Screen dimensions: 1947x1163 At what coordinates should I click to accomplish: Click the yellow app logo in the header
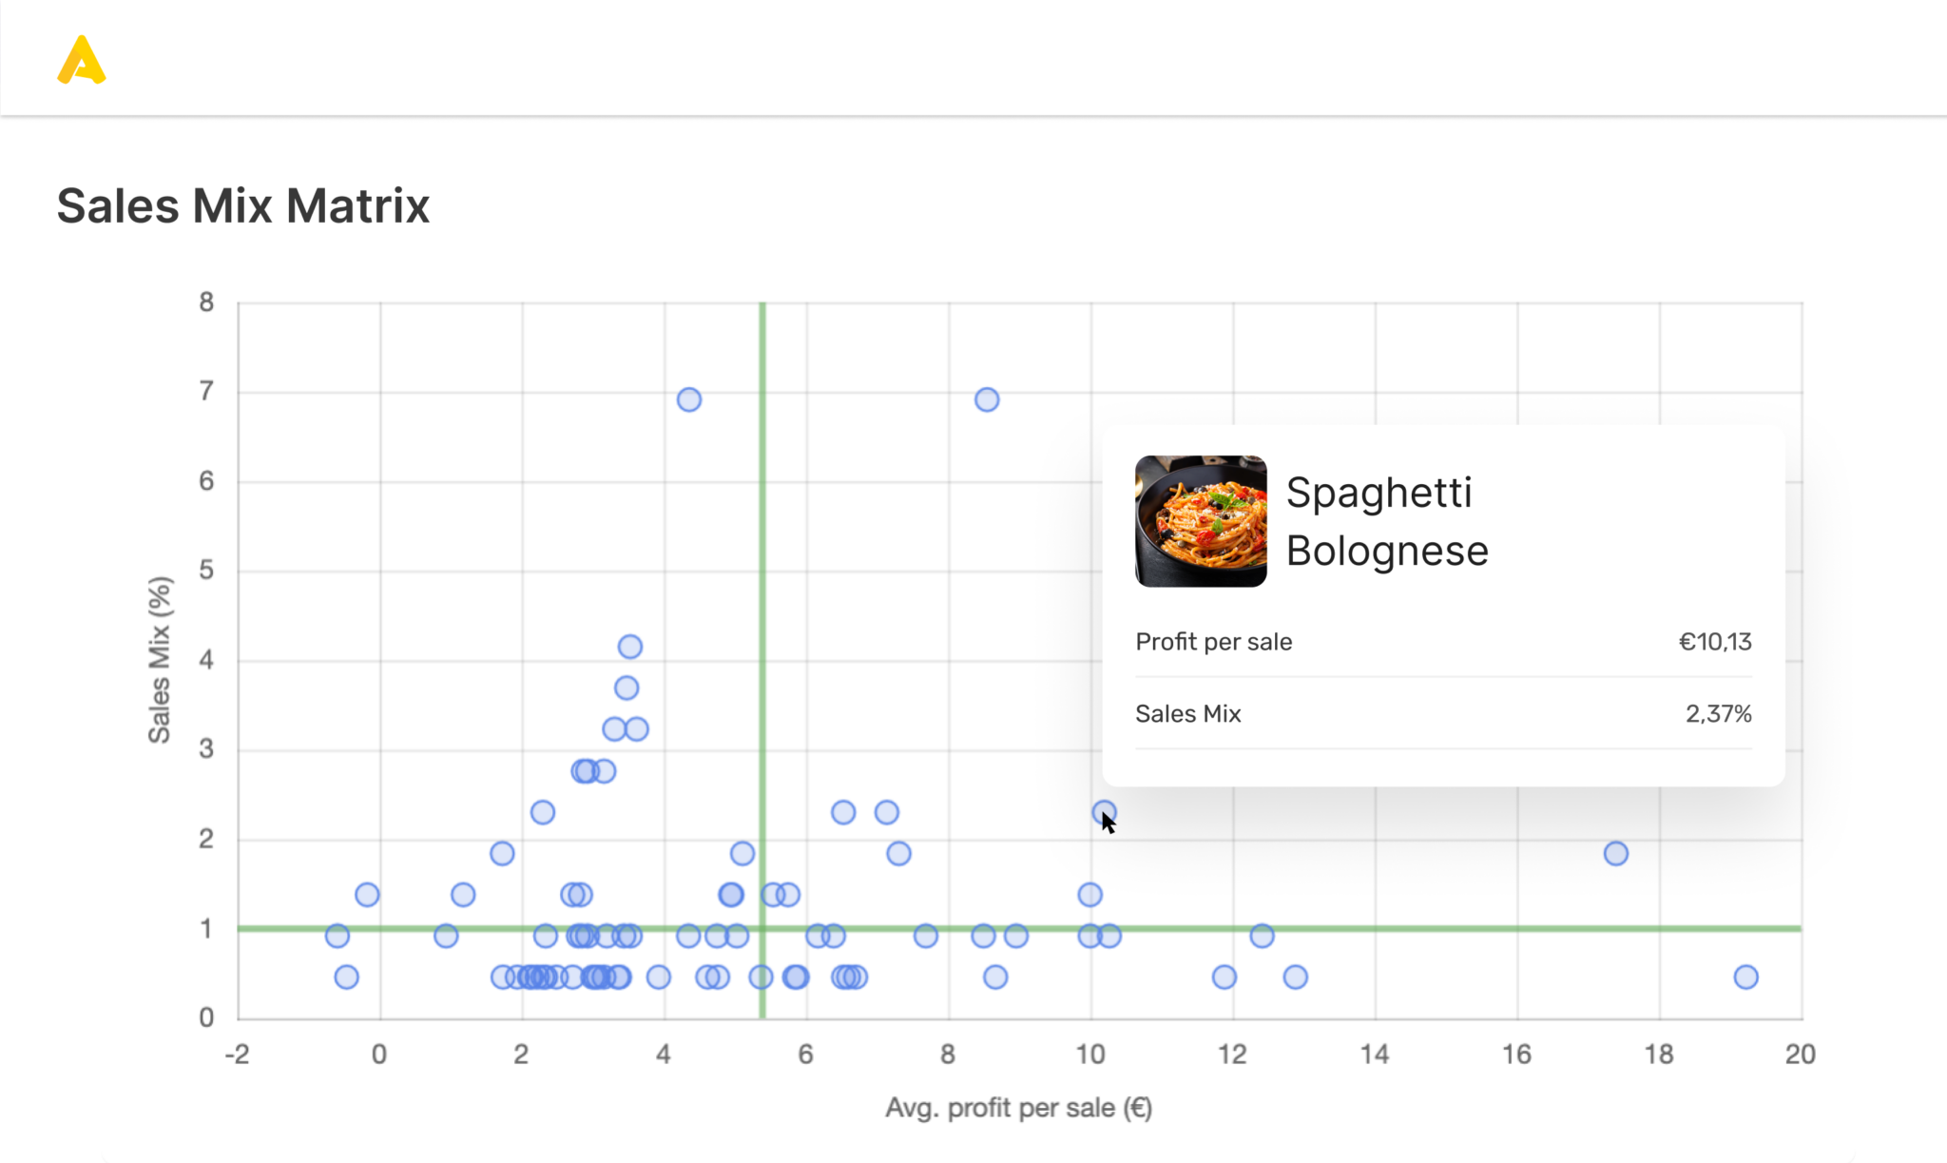[x=80, y=59]
